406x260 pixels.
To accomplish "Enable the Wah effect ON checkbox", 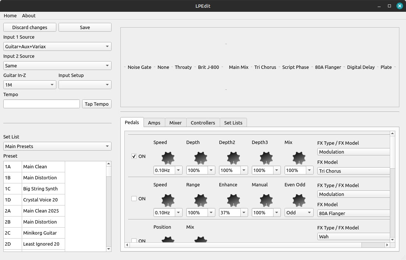I will point(134,240).
